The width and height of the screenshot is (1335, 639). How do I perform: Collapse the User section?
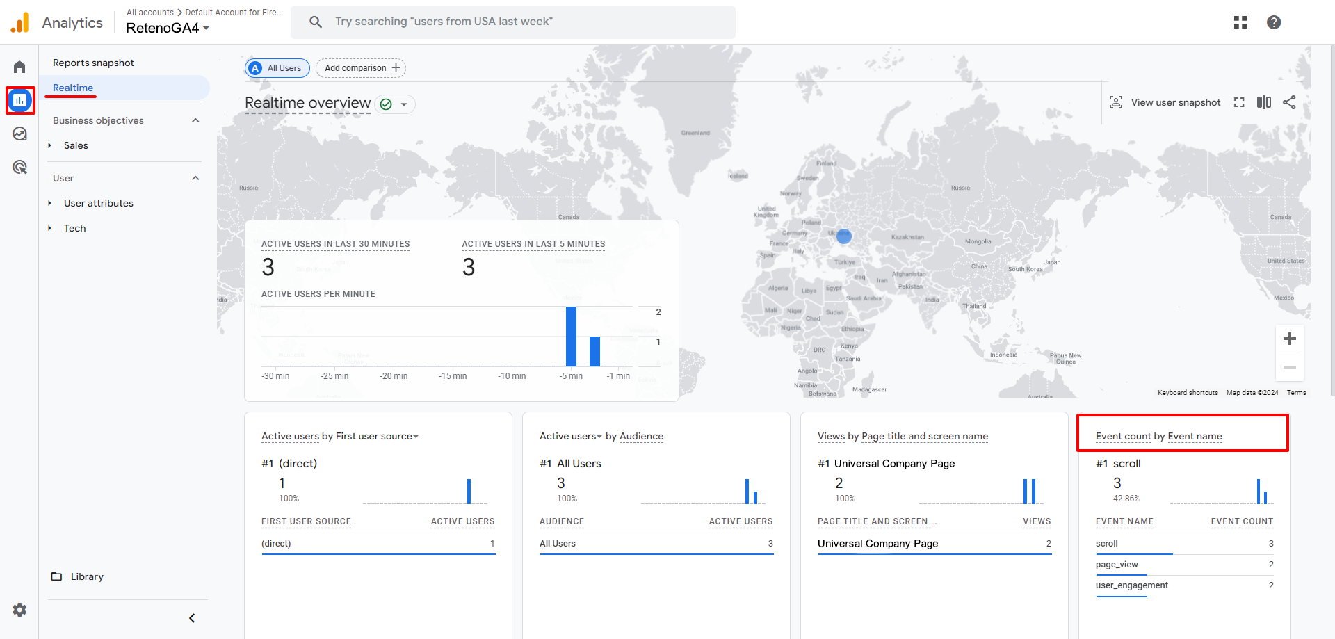pos(195,178)
